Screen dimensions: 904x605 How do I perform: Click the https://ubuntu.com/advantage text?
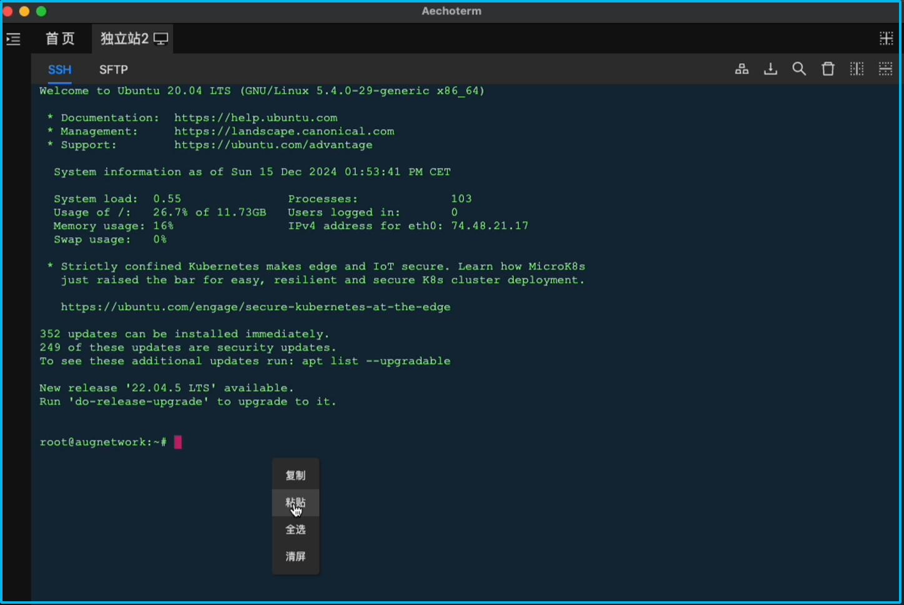273,145
